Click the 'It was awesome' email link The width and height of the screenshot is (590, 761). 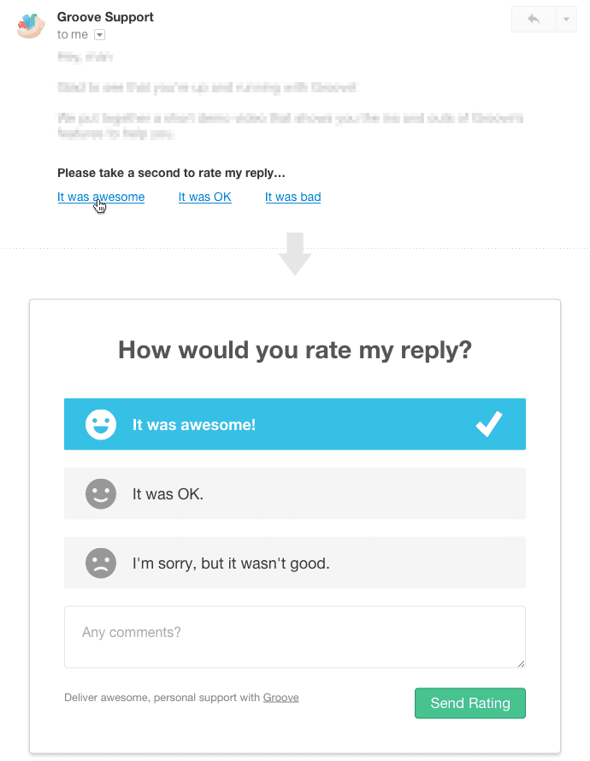pyautogui.click(x=101, y=197)
